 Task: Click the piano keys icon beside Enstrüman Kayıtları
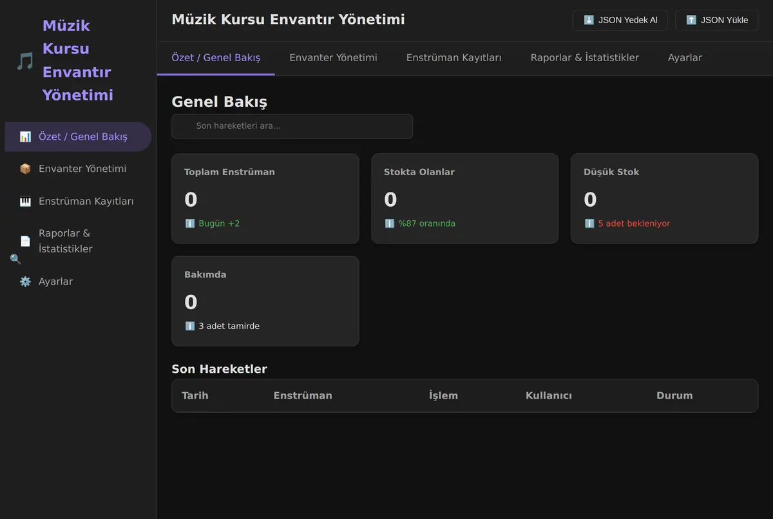click(25, 202)
